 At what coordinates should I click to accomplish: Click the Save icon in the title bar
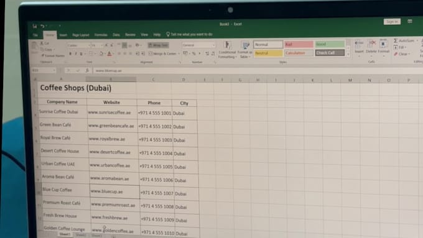tap(35, 26)
